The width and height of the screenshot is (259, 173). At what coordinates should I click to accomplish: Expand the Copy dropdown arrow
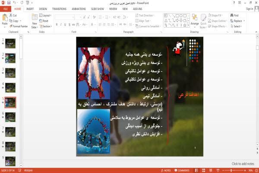[x=21, y=21]
